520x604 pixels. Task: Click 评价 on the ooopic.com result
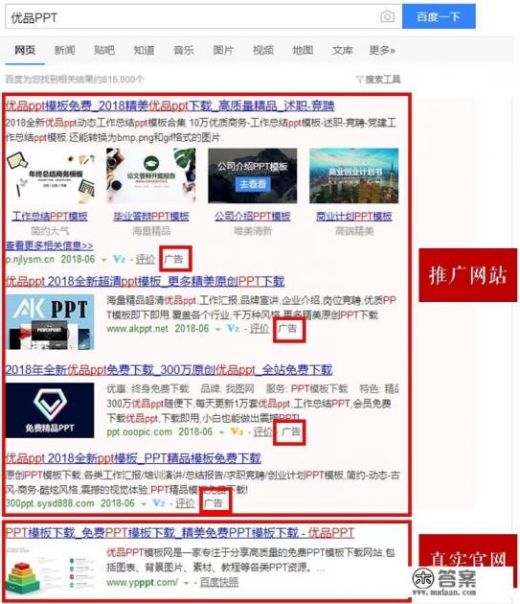point(262,431)
